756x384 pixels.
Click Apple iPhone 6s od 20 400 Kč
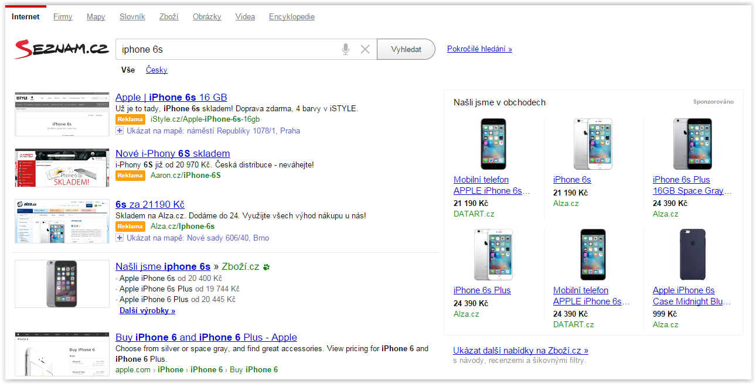coord(171,278)
